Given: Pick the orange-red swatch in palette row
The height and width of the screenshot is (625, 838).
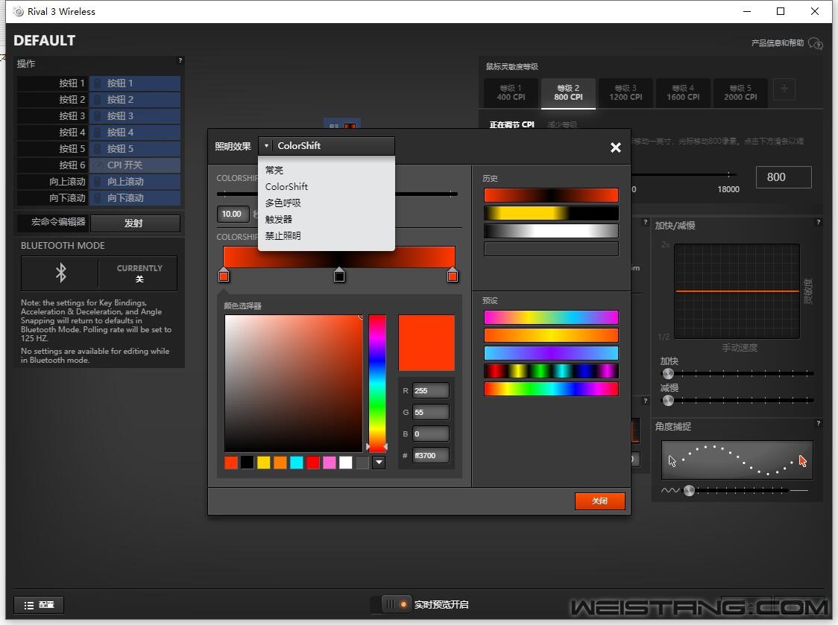Looking at the screenshot, I should click(x=231, y=463).
